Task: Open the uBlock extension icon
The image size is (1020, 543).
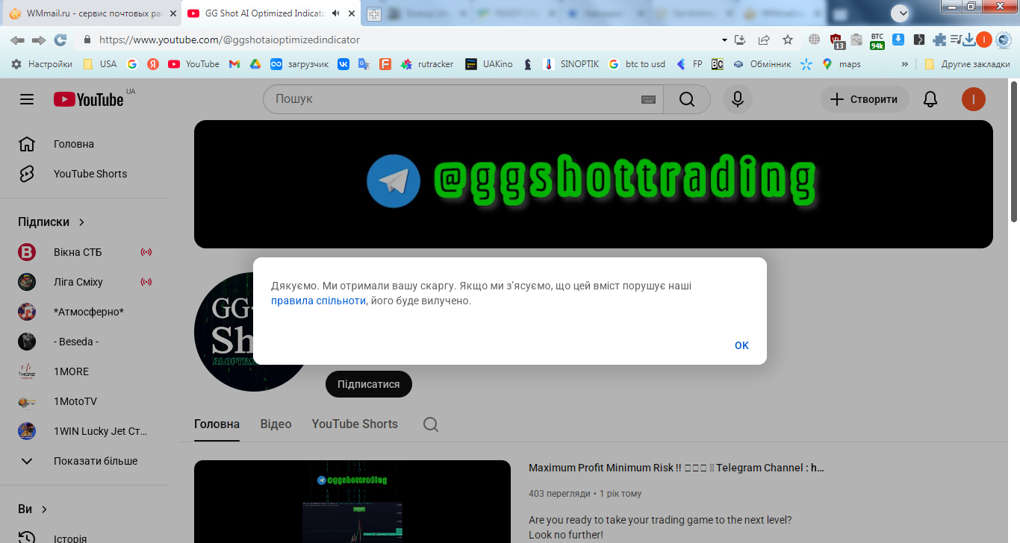Action: point(837,41)
